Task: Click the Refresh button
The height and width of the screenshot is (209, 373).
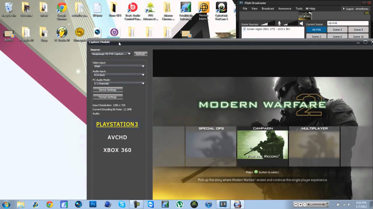Action: (140, 54)
